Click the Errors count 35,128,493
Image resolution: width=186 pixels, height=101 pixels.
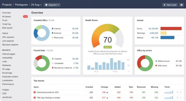coord(153,29)
